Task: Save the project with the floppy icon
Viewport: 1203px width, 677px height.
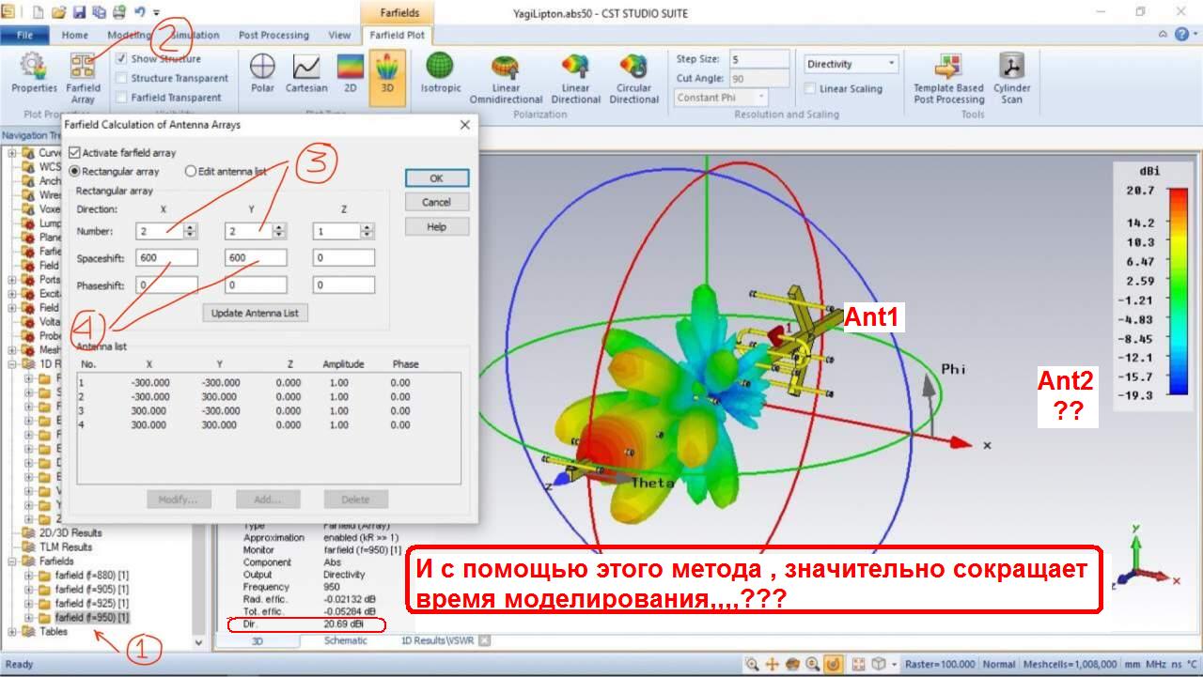Action: tap(78, 12)
